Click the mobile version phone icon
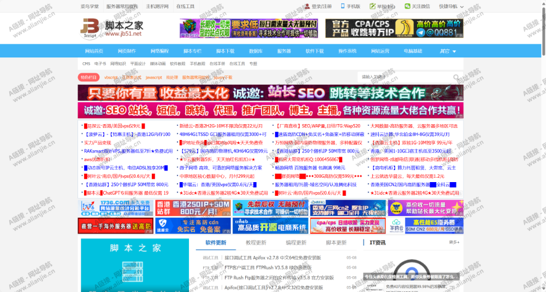 tap(343, 6)
